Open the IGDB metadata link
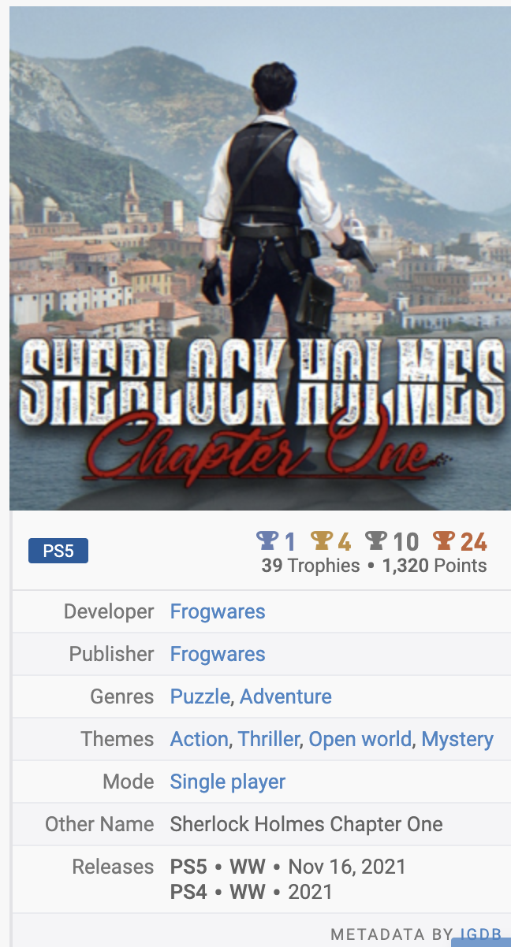 pyautogui.click(x=481, y=934)
